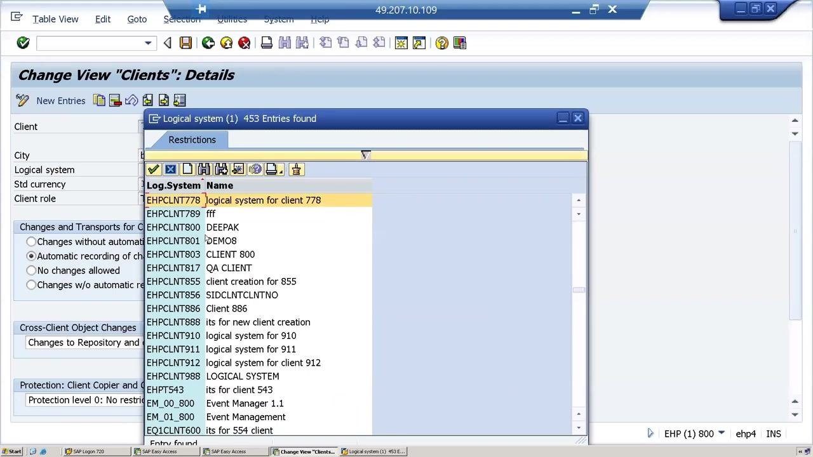Open the Edit menu
The width and height of the screenshot is (813, 457).
pyautogui.click(x=103, y=19)
